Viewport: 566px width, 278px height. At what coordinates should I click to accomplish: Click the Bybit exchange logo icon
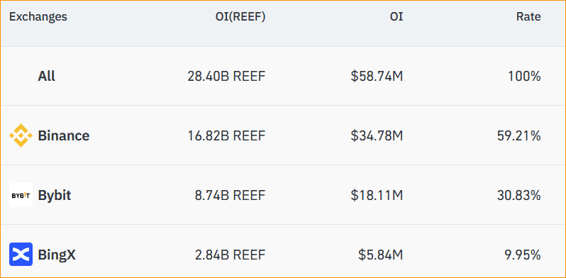point(21,195)
